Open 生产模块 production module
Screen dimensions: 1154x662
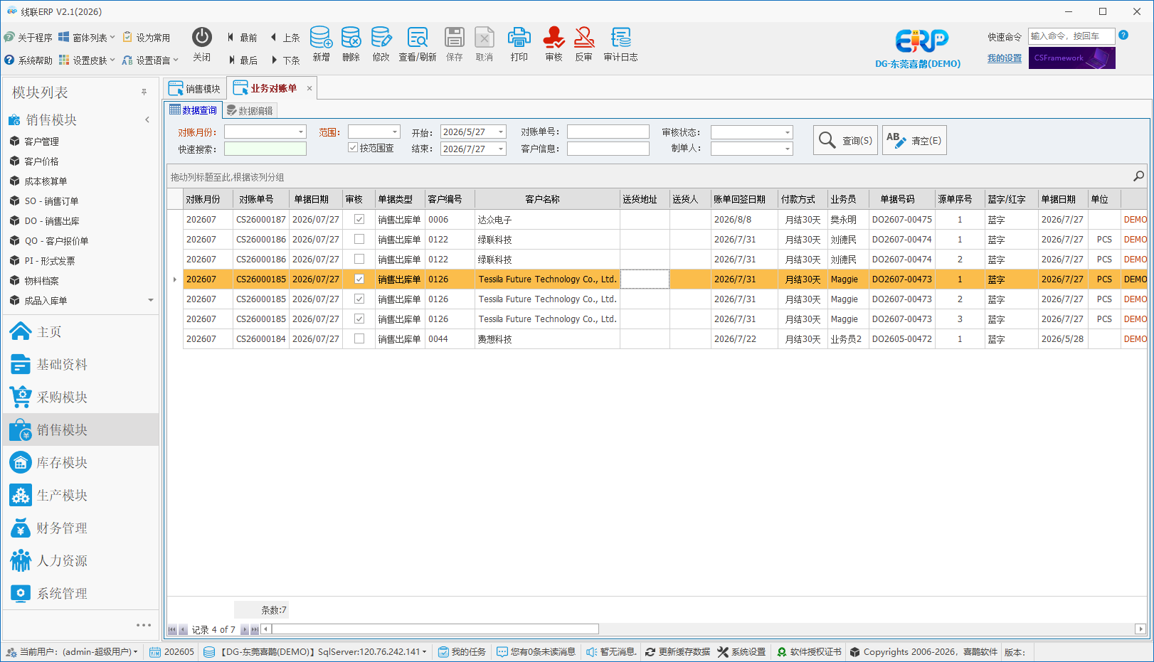(x=80, y=495)
